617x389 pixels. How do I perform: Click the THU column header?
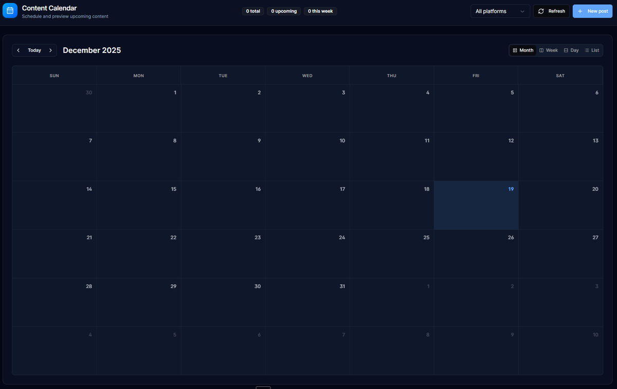392,76
